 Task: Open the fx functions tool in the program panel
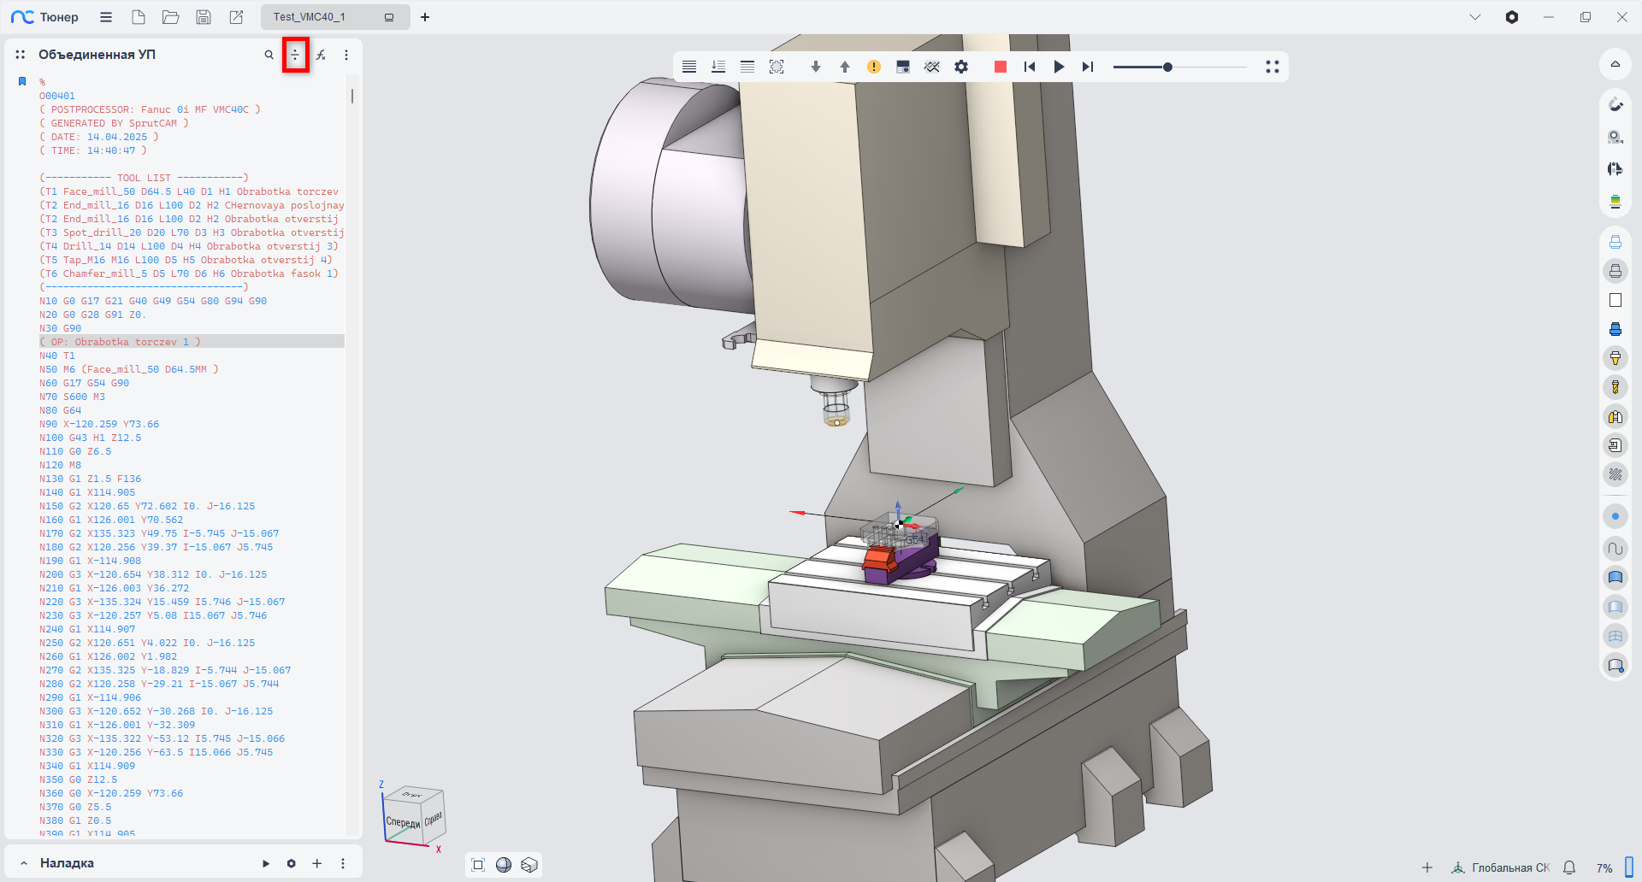pyautogui.click(x=321, y=55)
